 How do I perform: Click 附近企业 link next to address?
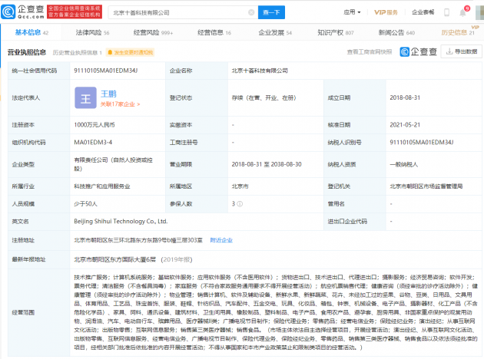(x=220, y=240)
